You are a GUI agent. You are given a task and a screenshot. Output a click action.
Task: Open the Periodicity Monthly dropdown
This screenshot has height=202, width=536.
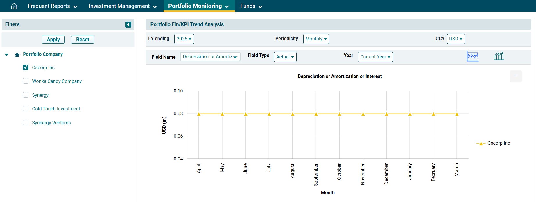tap(316, 39)
